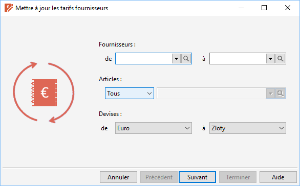300x186 pixels.
Task: Click the greyed Précédent button
Action: coord(159,177)
